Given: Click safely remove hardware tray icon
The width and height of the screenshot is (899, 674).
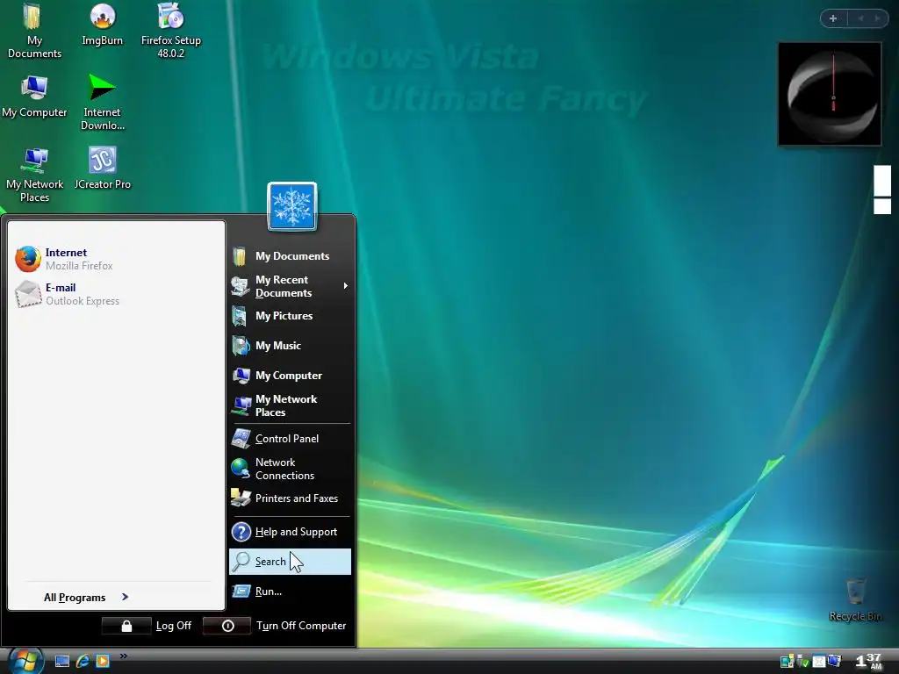Looking at the screenshot, I should click(x=803, y=662).
